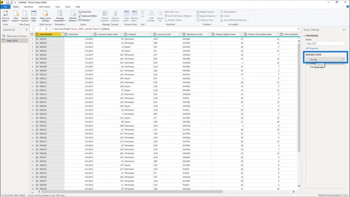Open Warehouse Code filter dropdown
Viewport: 350px width, 197px height.
(x=210, y=35)
